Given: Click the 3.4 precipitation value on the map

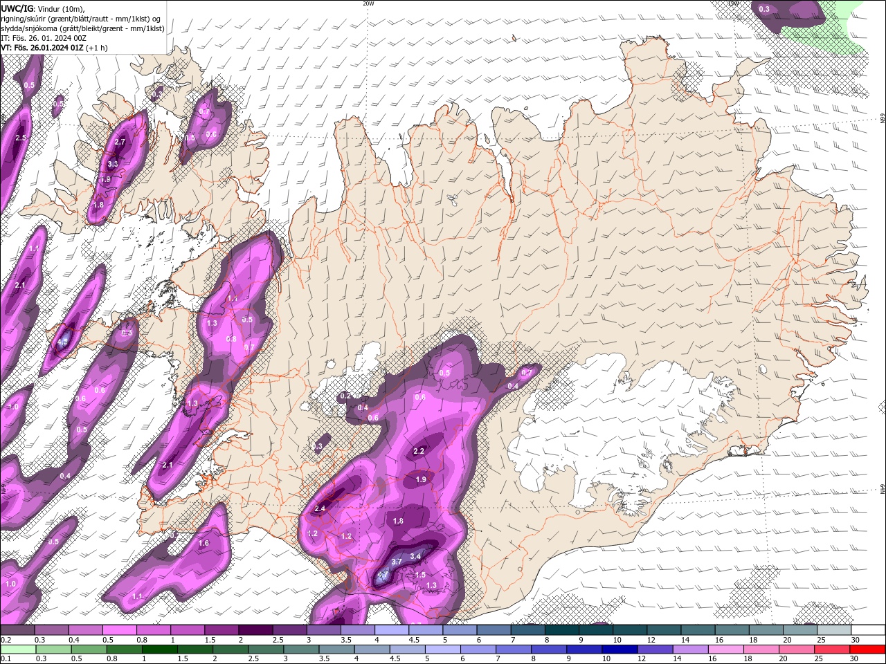Looking at the screenshot, I should [x=415, y=556].
